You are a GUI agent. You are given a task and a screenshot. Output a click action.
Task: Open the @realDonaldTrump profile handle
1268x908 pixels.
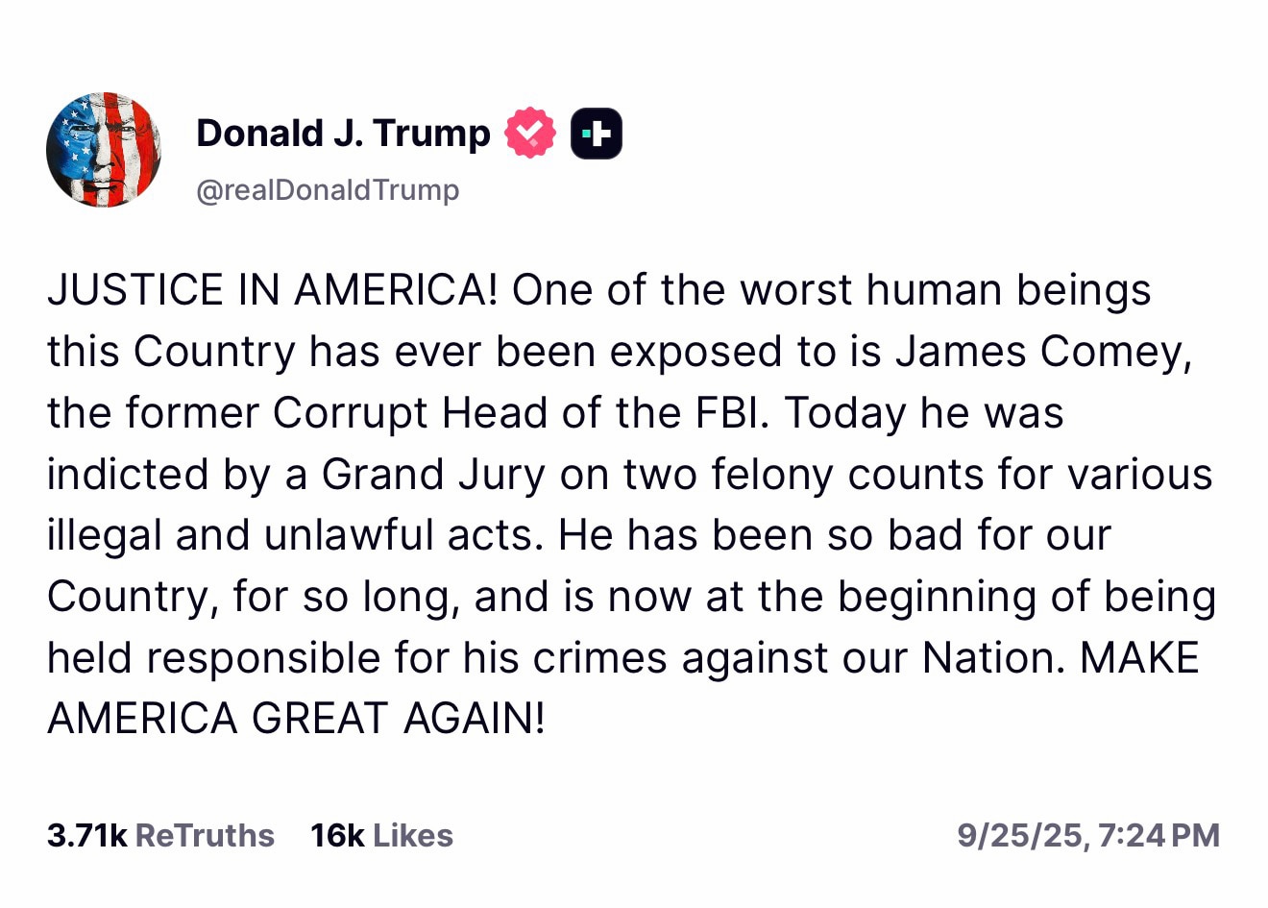pos(328,189)
